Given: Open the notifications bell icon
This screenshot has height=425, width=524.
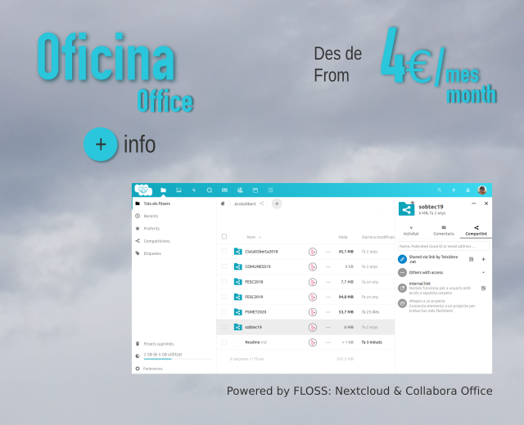Looking at the screenshot, I should [x=454, y=190].
